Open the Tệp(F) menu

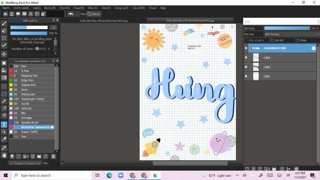[x=6, y=8]
